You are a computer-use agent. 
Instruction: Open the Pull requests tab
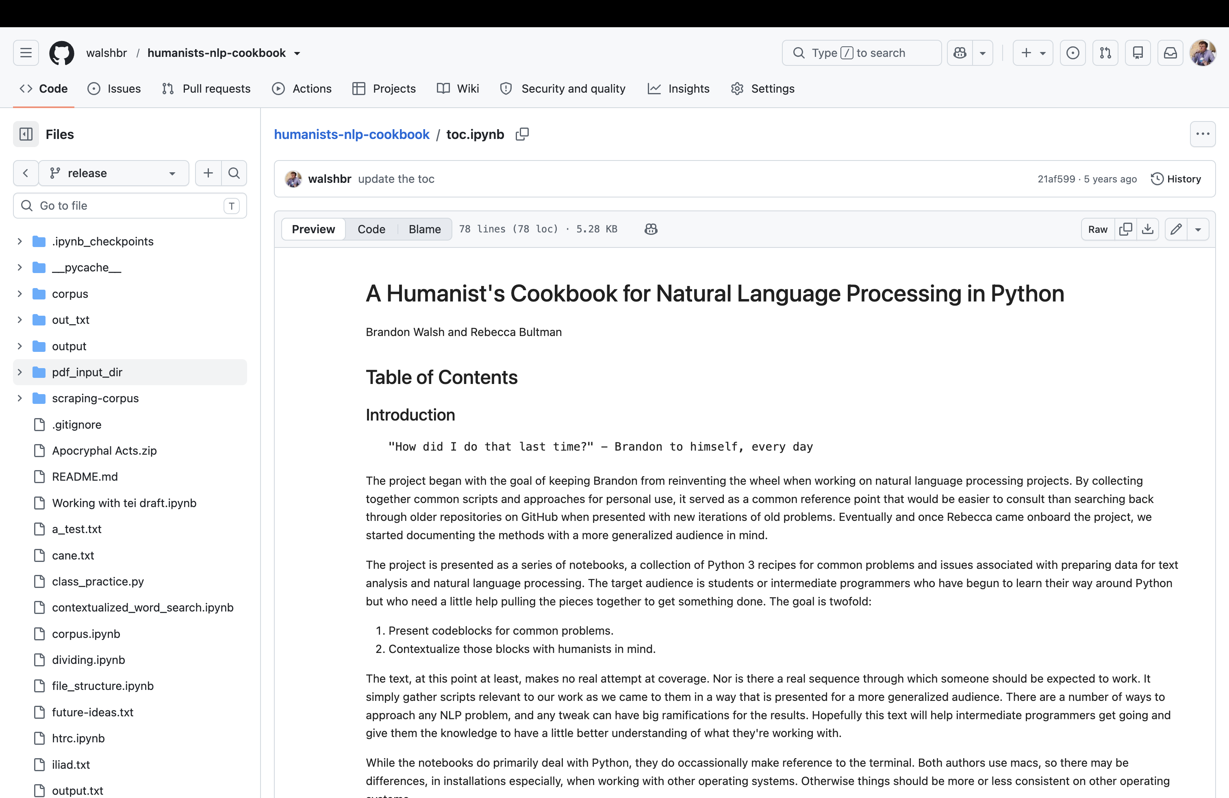[206, 89]
